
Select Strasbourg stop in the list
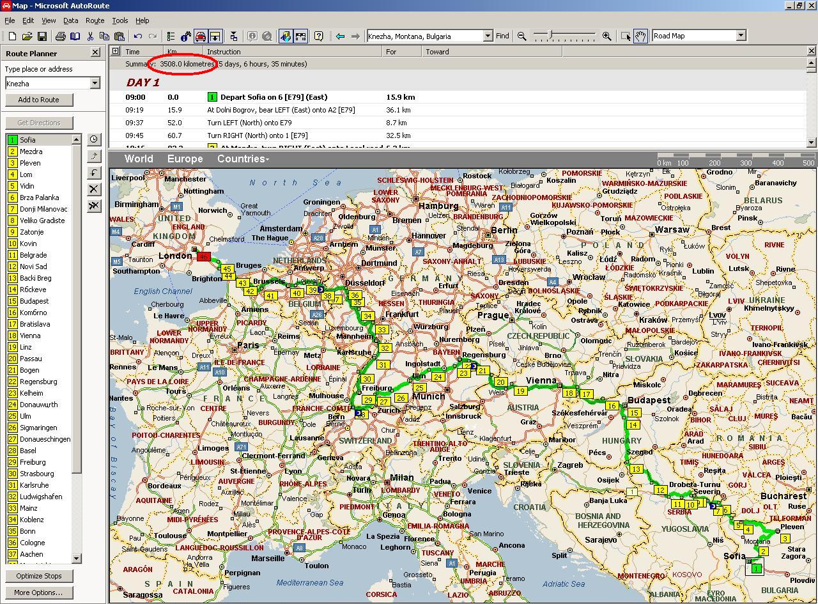pyautogui.click(x=39, y=474)
